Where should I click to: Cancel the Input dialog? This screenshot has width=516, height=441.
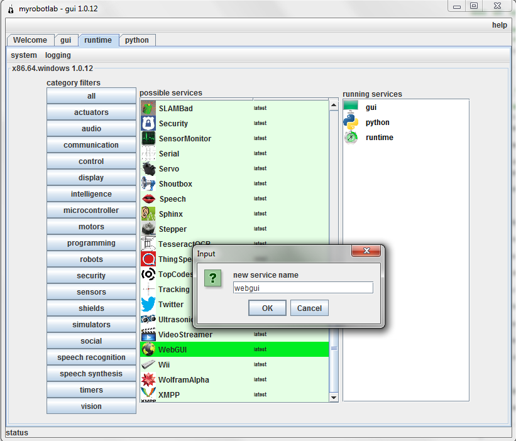coord(309,308)
